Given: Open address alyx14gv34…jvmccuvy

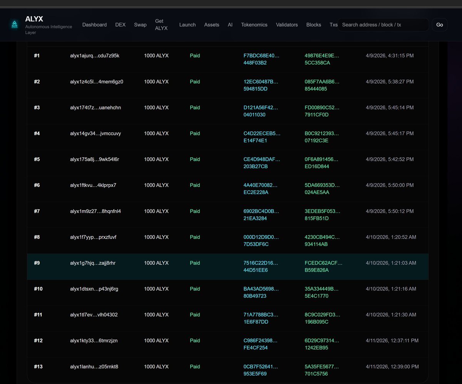Looking at the screenshot, I should pos(95,133).
